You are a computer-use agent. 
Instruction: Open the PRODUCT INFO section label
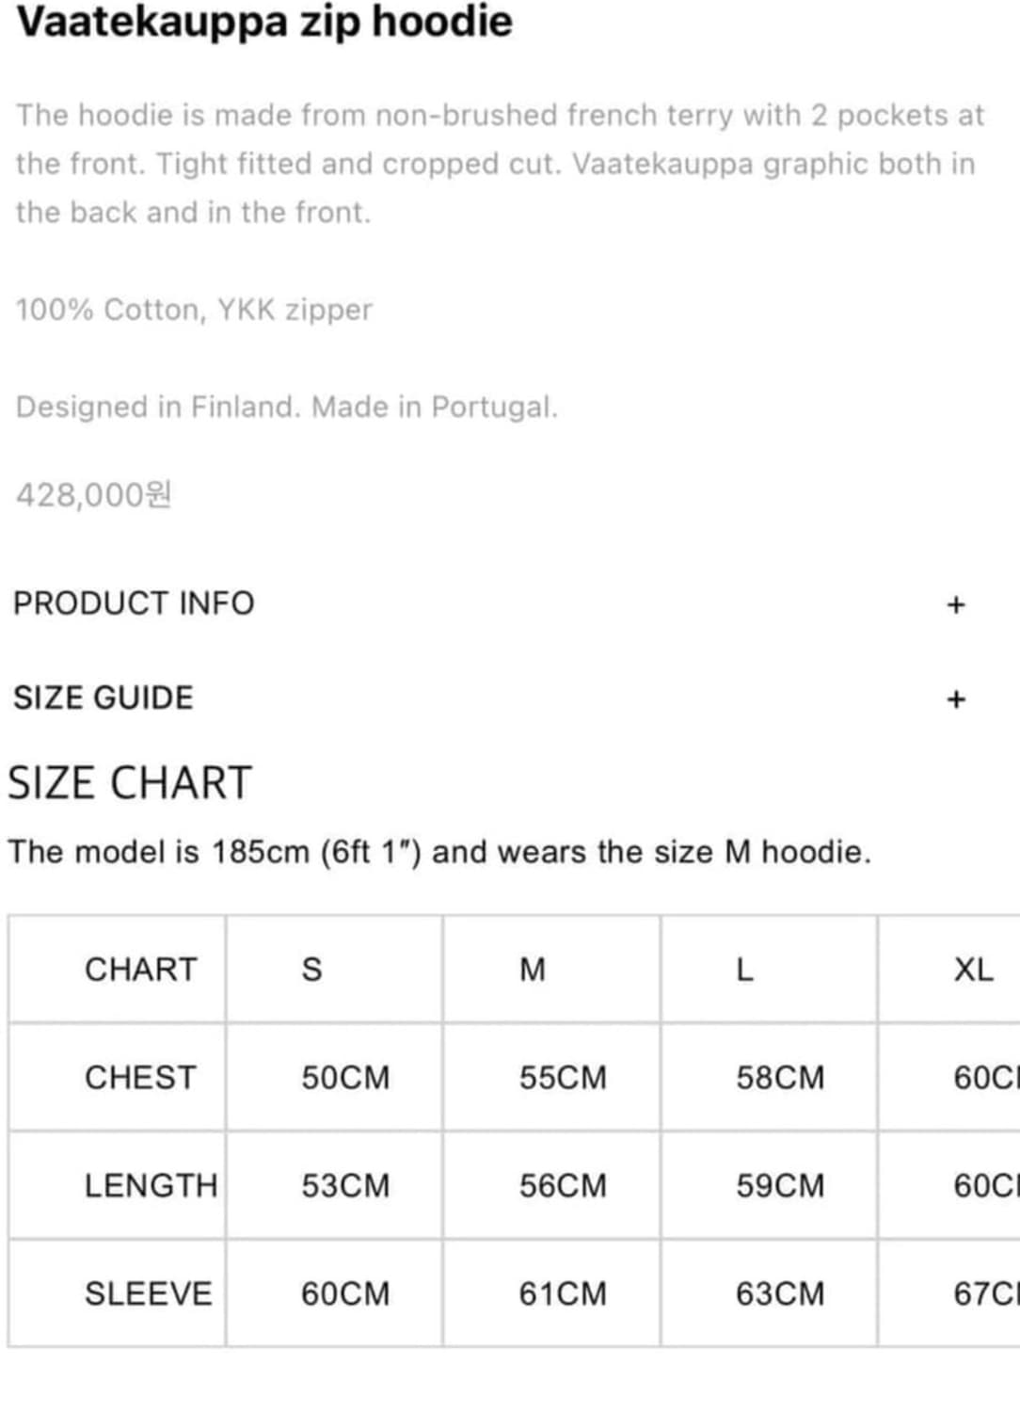134,603
